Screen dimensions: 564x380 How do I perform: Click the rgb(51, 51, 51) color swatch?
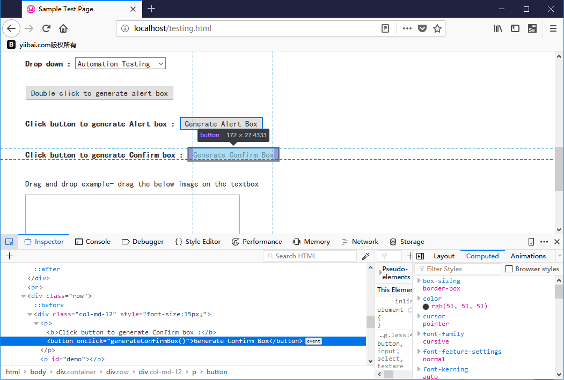426,307
